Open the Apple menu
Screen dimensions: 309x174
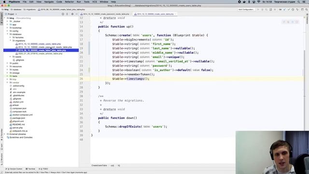coord(4,2)
